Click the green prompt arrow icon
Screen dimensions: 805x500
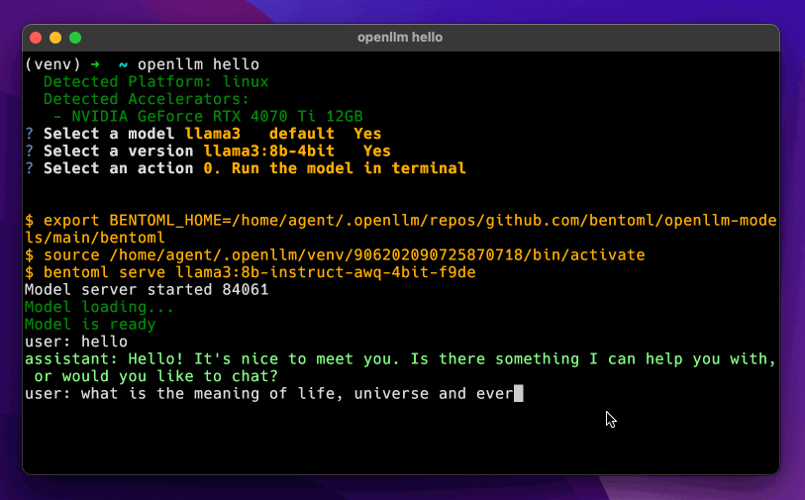(x=95, y=64)
